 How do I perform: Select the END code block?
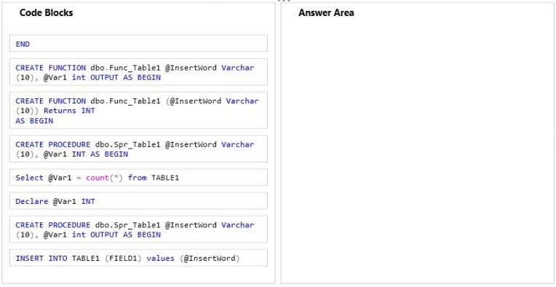point(138,43)
